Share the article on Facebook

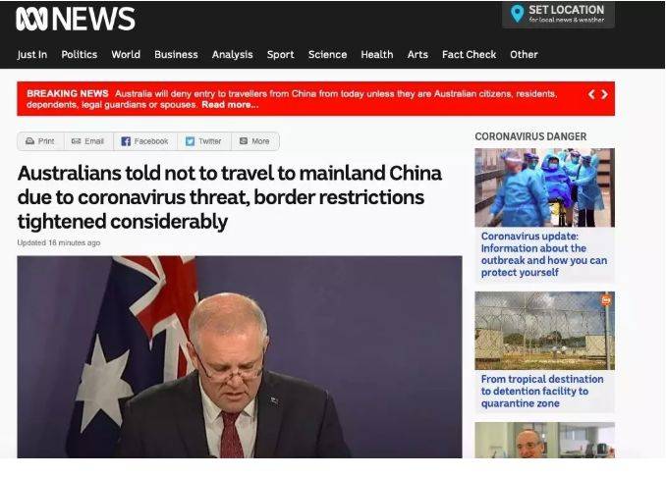point(144,141)
